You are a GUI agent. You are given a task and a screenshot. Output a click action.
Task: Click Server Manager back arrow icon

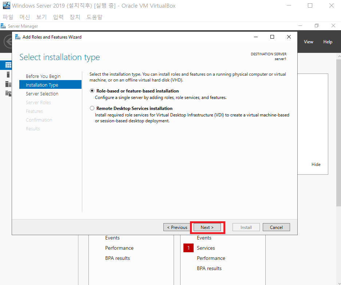[x=9, y=41]
